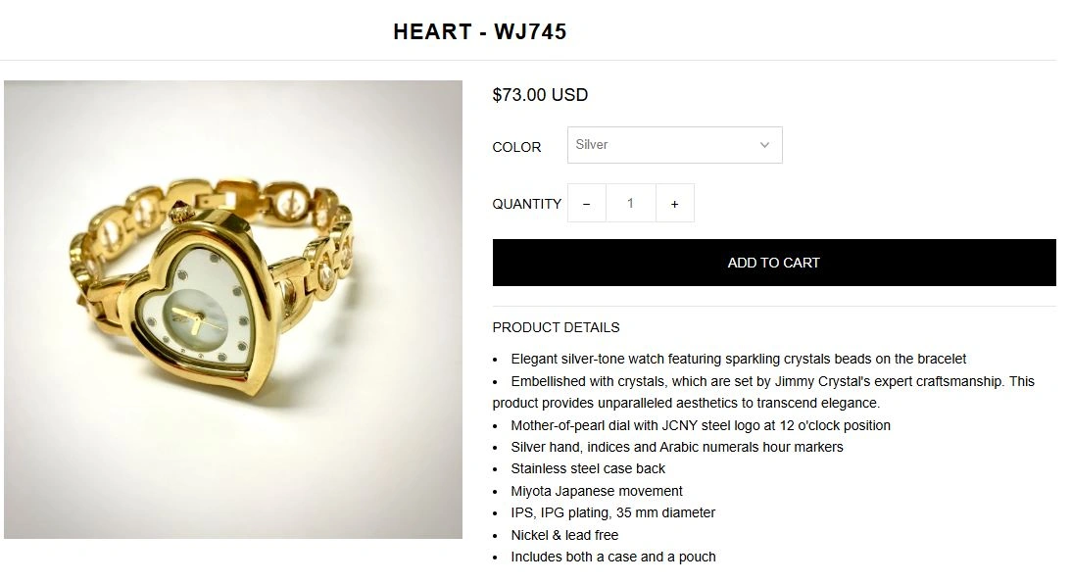Click the Includes case and pouch line
This screenshot has width=1071, height=583.
[613, 558]
